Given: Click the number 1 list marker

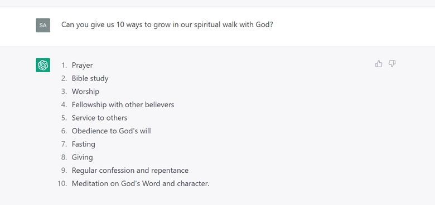Looking at the screenshot, I should point(64,65).
